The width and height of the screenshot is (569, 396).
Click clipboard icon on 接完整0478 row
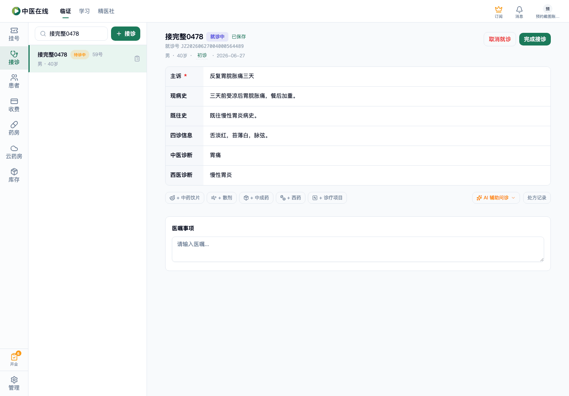tap(137, 59)
